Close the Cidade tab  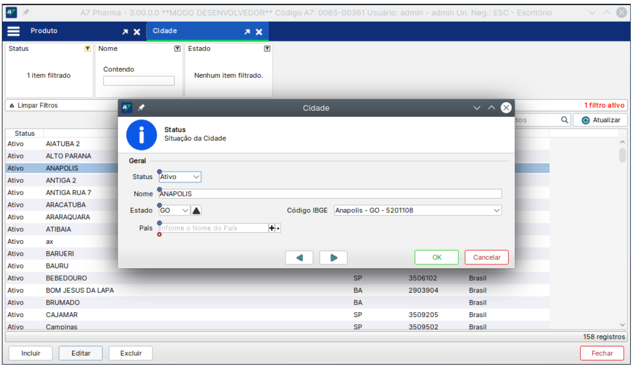coord(259,31)
